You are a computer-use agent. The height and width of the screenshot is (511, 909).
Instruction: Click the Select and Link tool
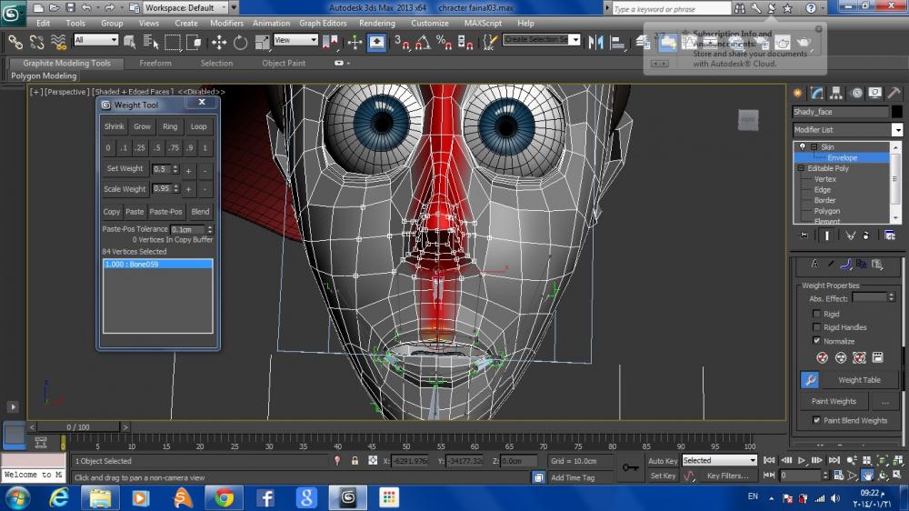point(15,42)
